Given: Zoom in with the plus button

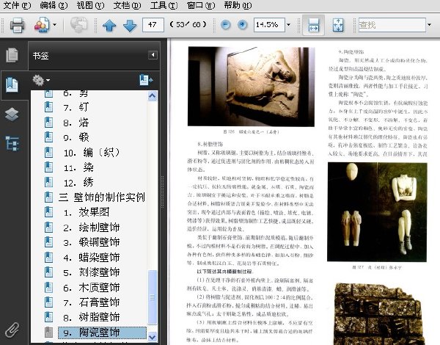Looking at the screenshot, I should tap(243, 25).
